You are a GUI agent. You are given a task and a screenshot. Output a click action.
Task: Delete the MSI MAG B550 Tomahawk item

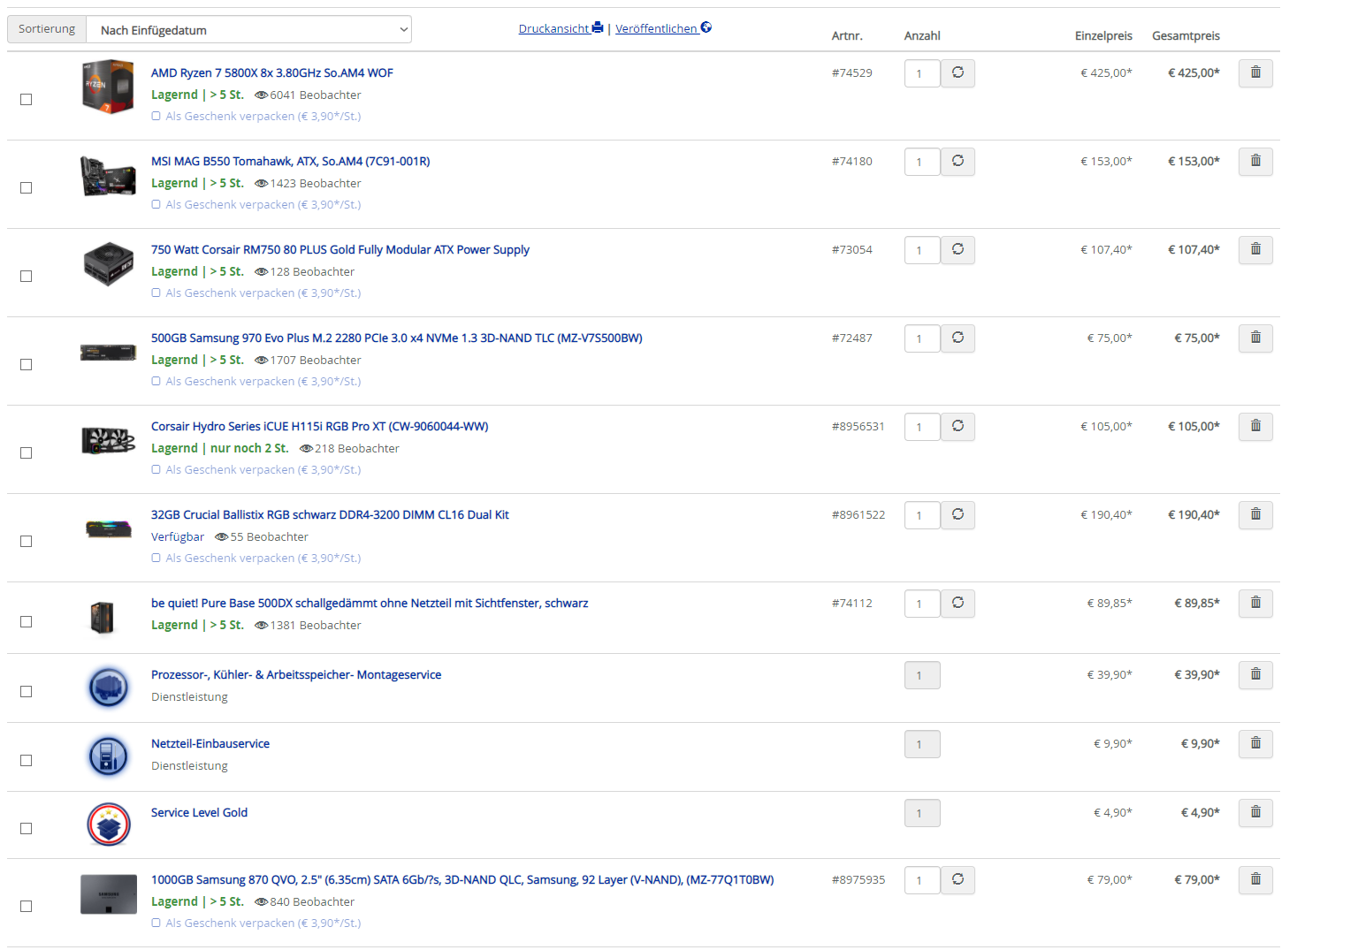1255,162
